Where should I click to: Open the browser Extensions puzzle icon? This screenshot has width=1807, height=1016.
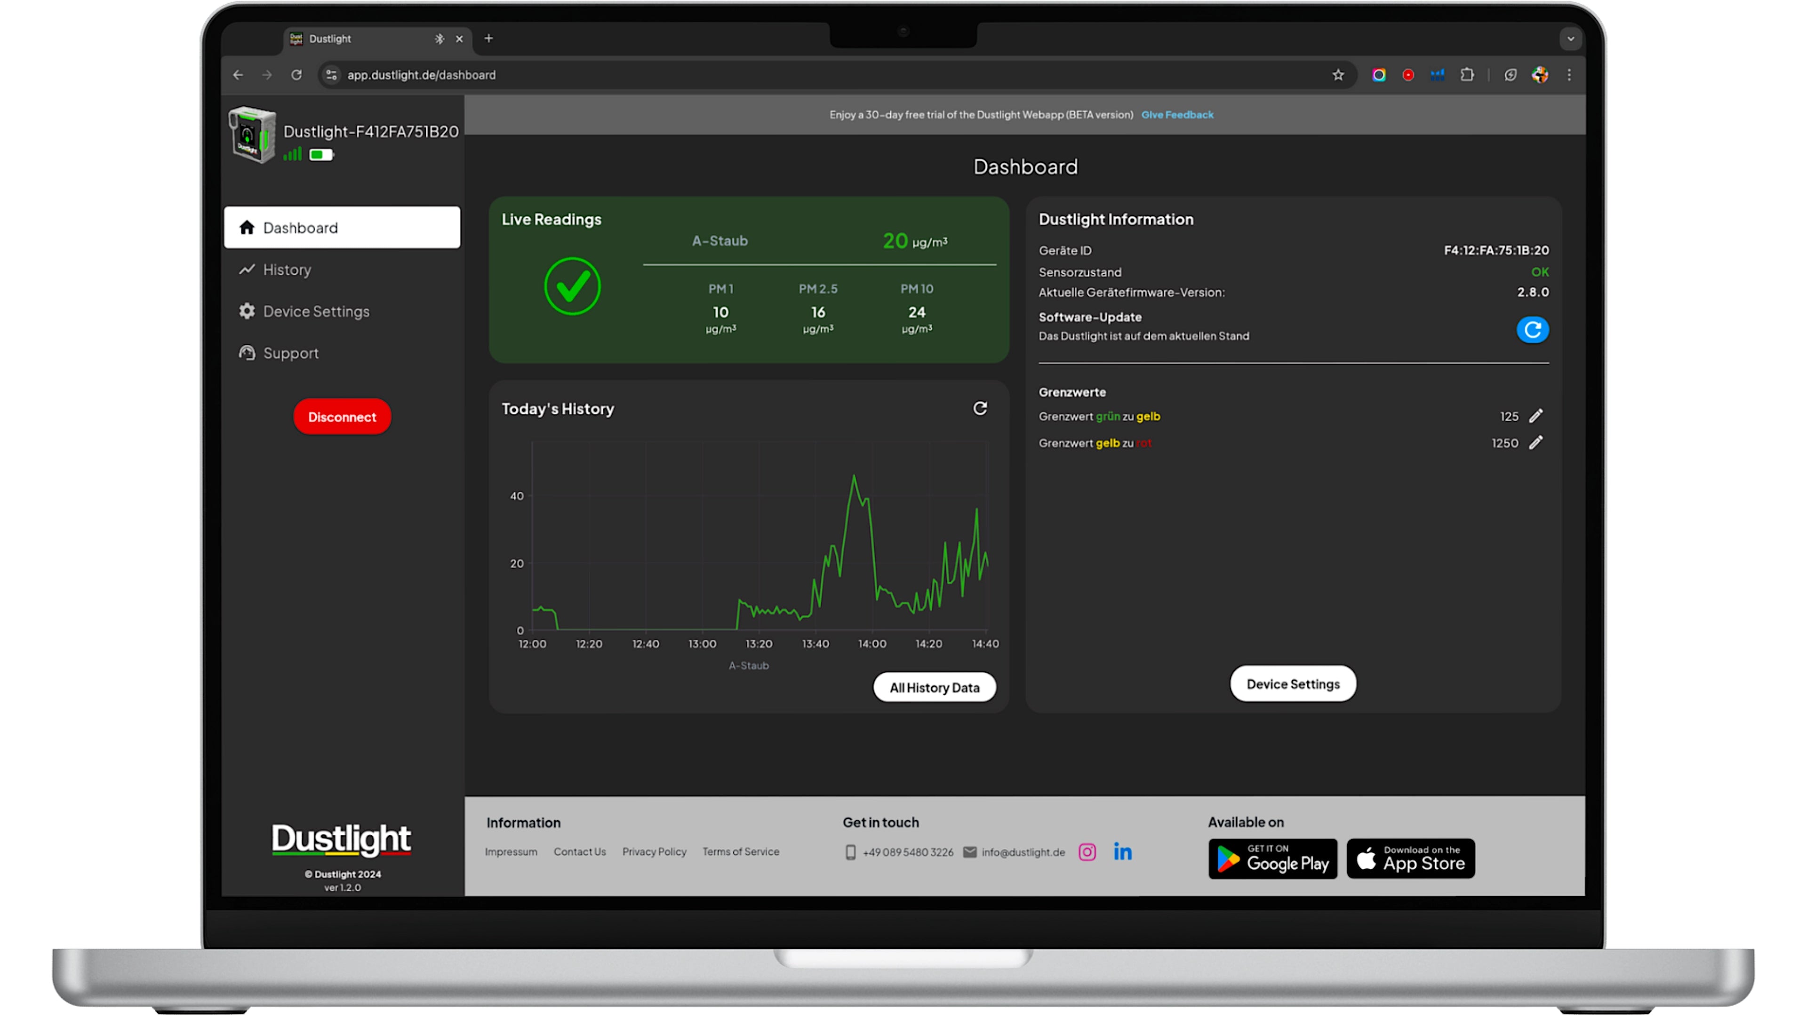click(x=1467, y=74)
